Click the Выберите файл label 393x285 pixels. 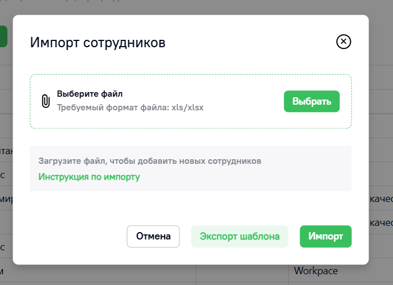click(x=90, y=94)
